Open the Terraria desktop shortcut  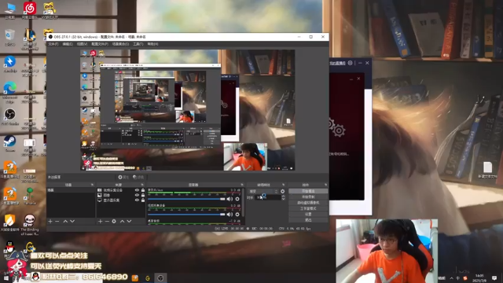click(30, 197)
